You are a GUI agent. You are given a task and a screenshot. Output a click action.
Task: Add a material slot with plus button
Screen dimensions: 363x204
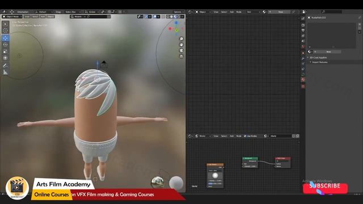[360, 24]
